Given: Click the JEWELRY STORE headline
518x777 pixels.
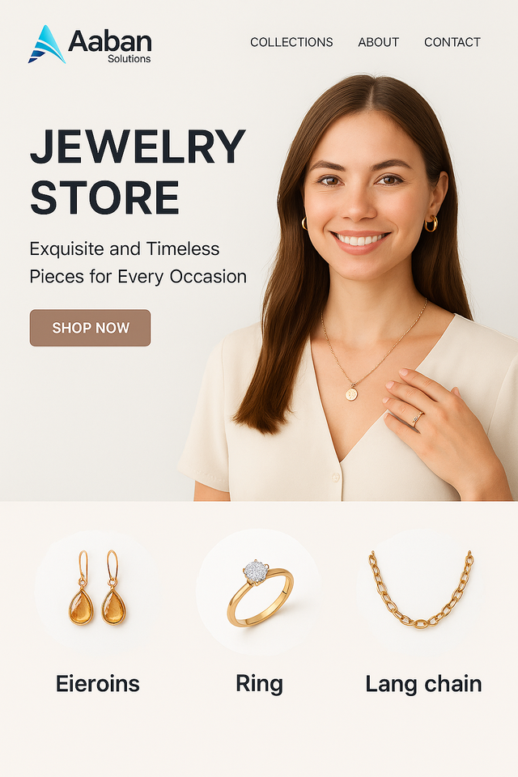Looking at the screenshot, I should point(138,171).
